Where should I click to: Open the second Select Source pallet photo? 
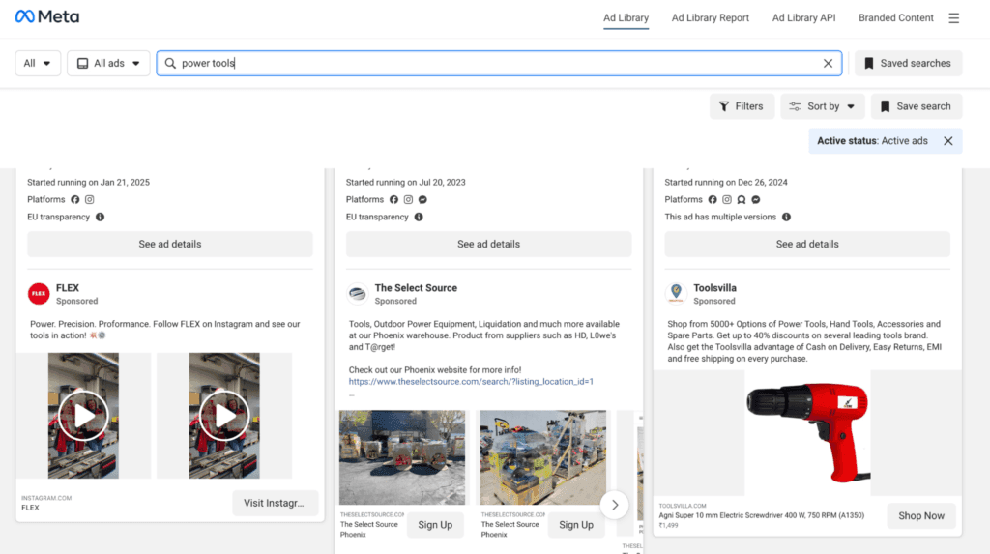(x=543, y=457)
